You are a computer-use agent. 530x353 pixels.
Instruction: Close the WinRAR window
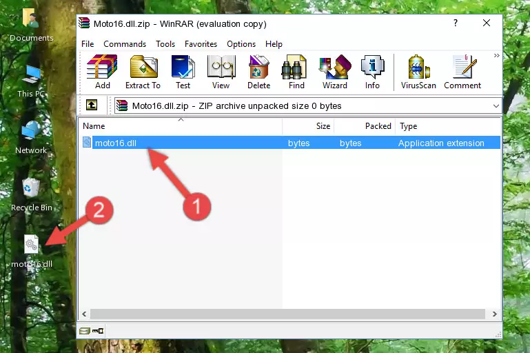coord(487,23)
